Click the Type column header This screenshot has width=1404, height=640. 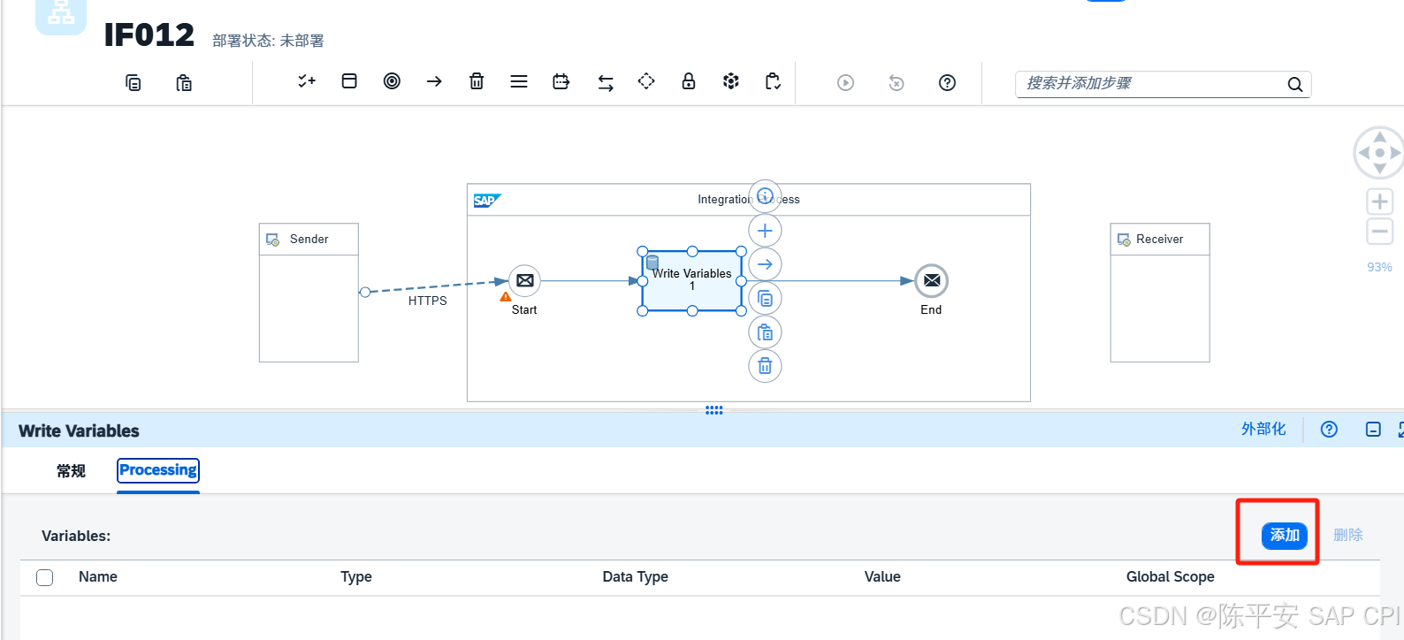click(x=356, y=576)
